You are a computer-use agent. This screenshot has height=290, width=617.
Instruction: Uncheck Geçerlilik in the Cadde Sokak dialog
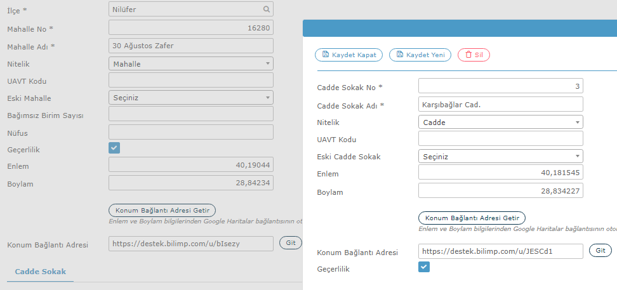424,267
